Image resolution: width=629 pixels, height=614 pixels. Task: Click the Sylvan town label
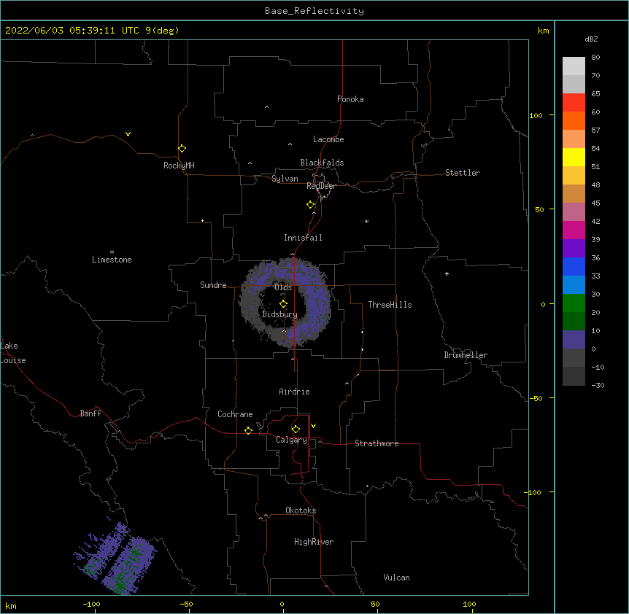click(285, 179)
